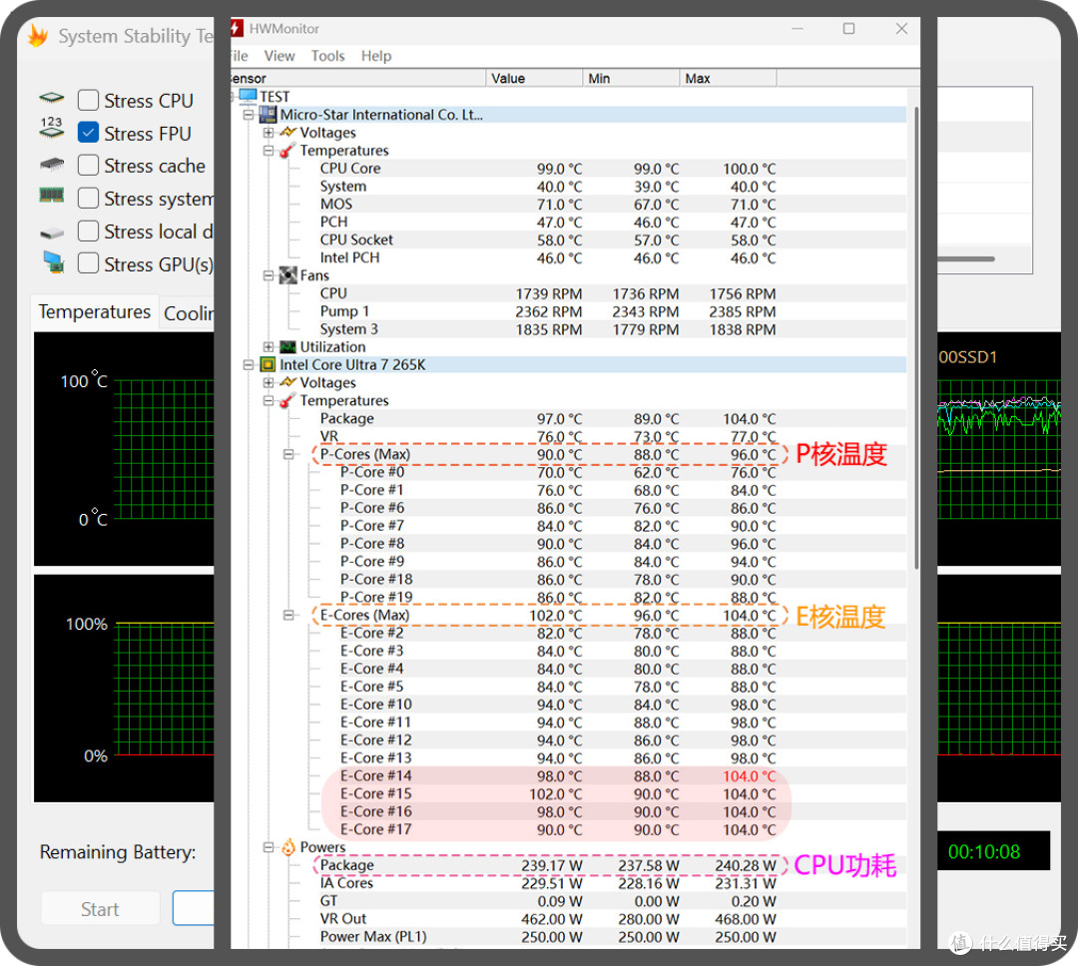
Task: Open the Tools menu
Action: pyautogui.click(x=327, y=56)
